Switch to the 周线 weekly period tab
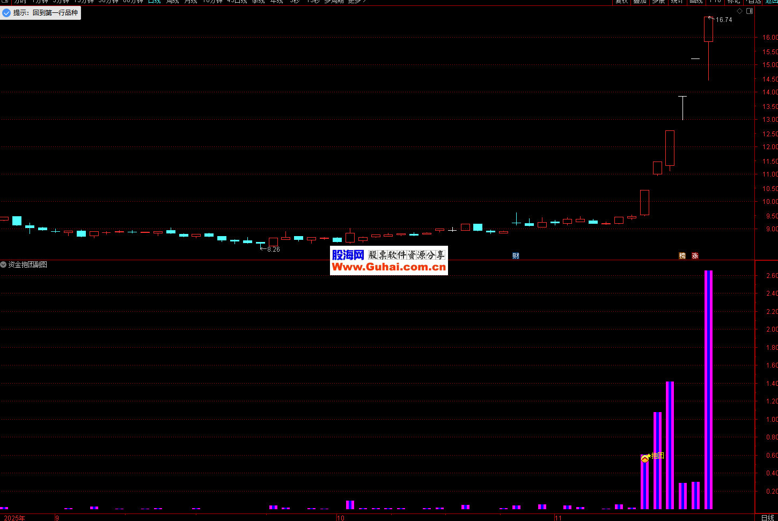The width and height of the screenshot is (778, 521). 172,2
